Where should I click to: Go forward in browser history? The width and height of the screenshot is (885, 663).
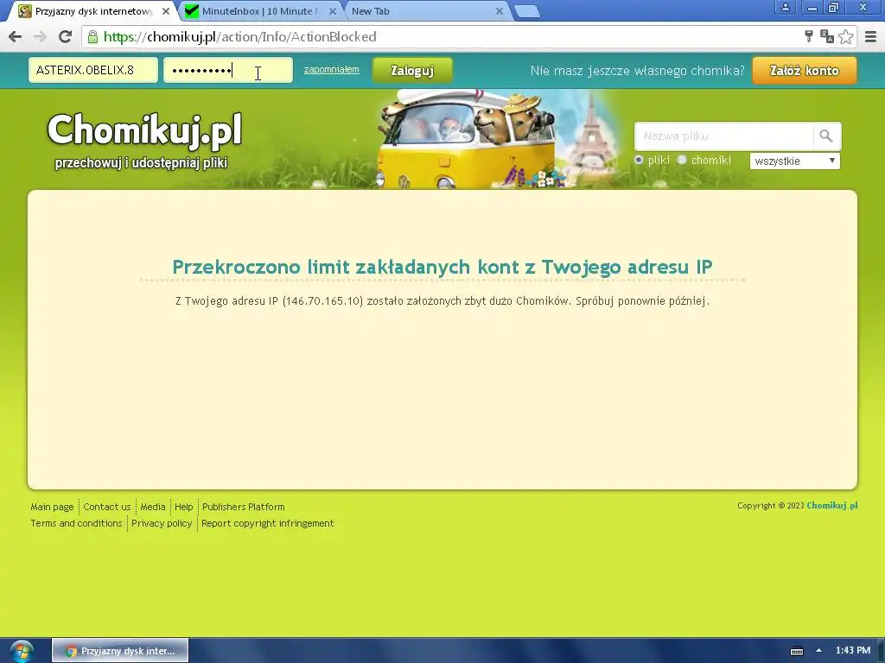40,36
